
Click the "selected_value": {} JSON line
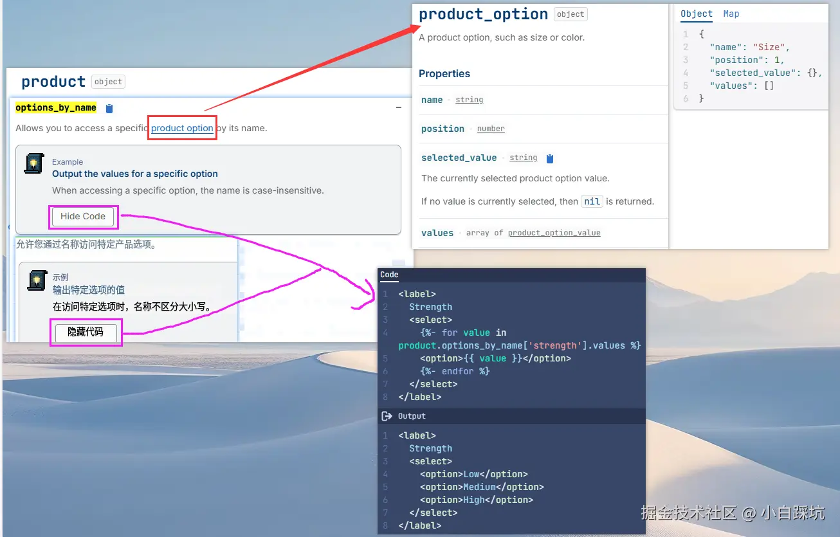765,73
